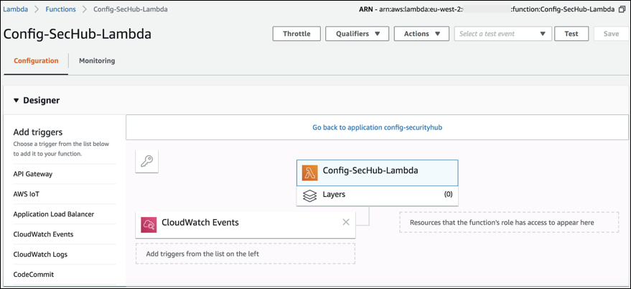Remove the CloudWatch Events trigger with X

point(346,222)
